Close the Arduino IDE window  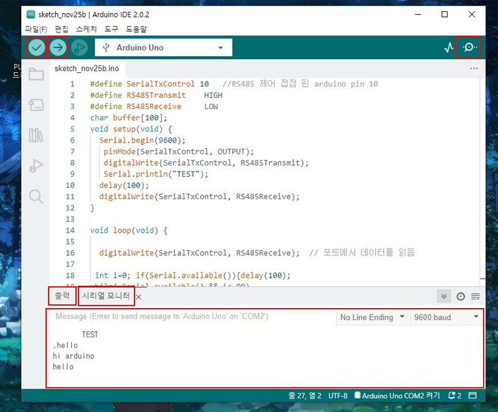click(x=472, y=14)
